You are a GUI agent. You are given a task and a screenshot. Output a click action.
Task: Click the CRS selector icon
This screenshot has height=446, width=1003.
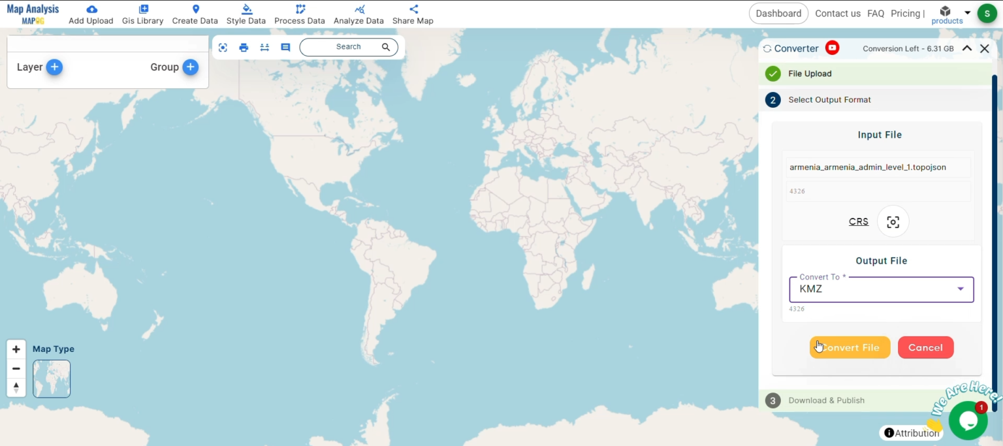(893, 221)
